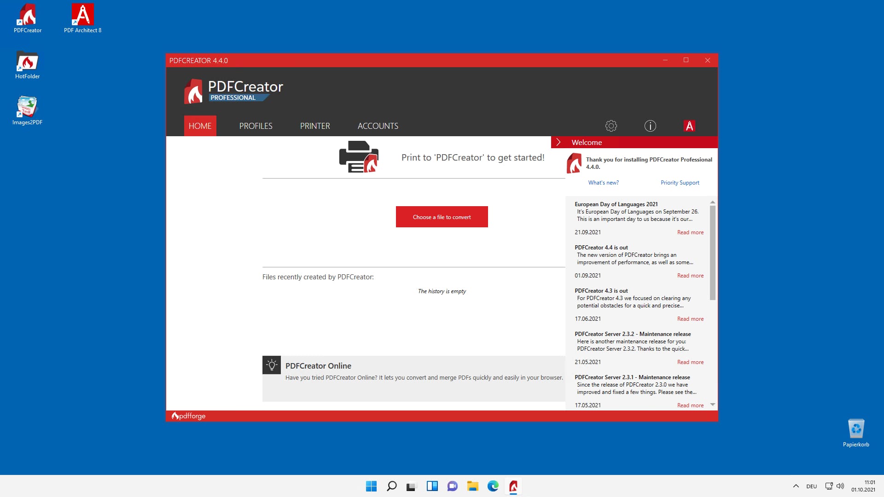Read more about PDFCreator 4.4 is out

(690, 276)
